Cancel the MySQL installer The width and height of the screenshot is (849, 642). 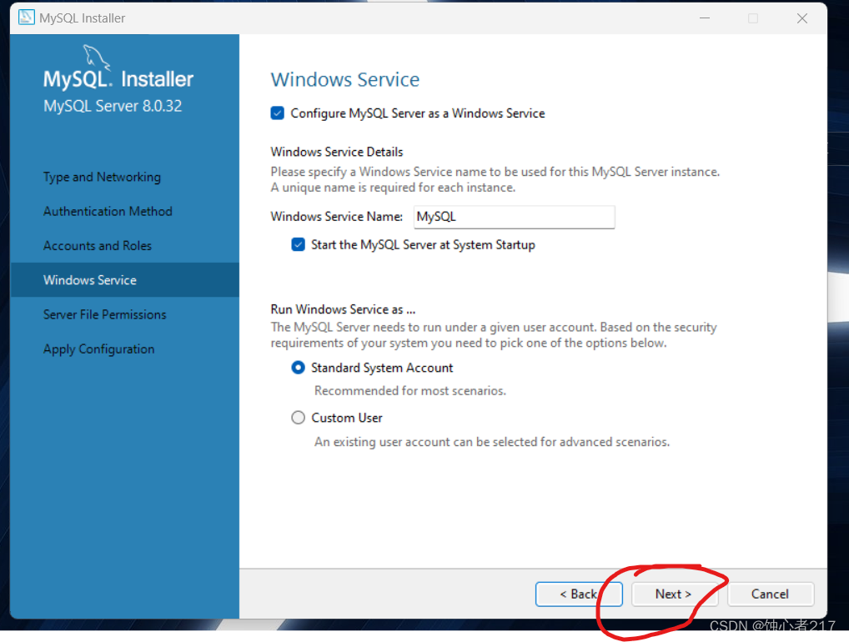tap(771, 594)
